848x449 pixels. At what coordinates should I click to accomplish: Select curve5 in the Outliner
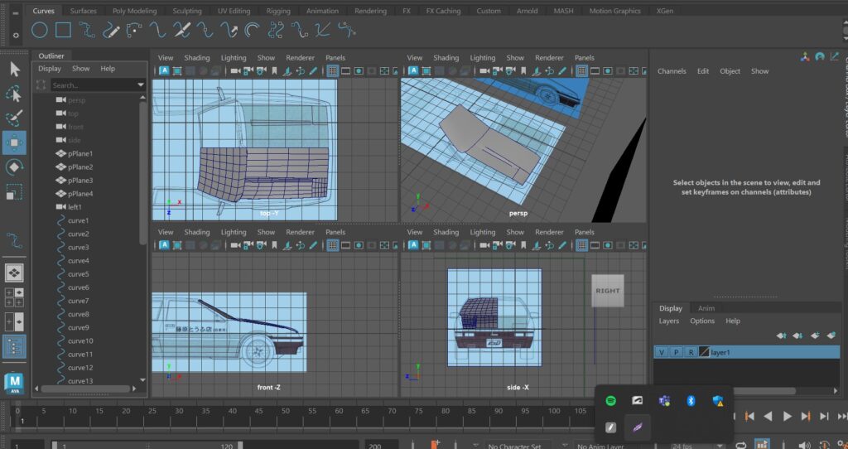coord(78,274)
